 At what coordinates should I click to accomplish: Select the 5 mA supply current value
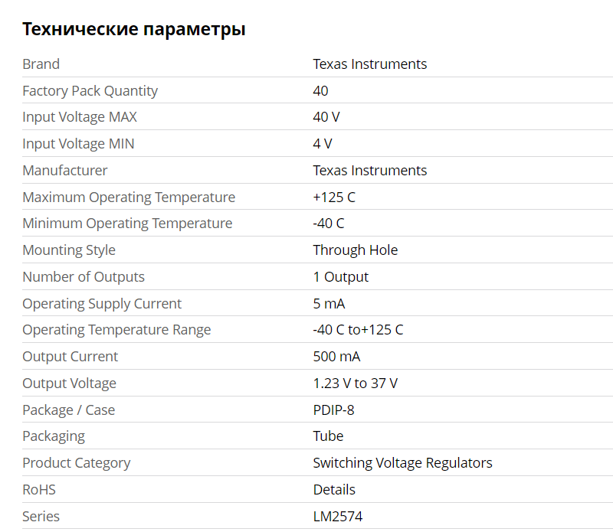coord(329,304)
